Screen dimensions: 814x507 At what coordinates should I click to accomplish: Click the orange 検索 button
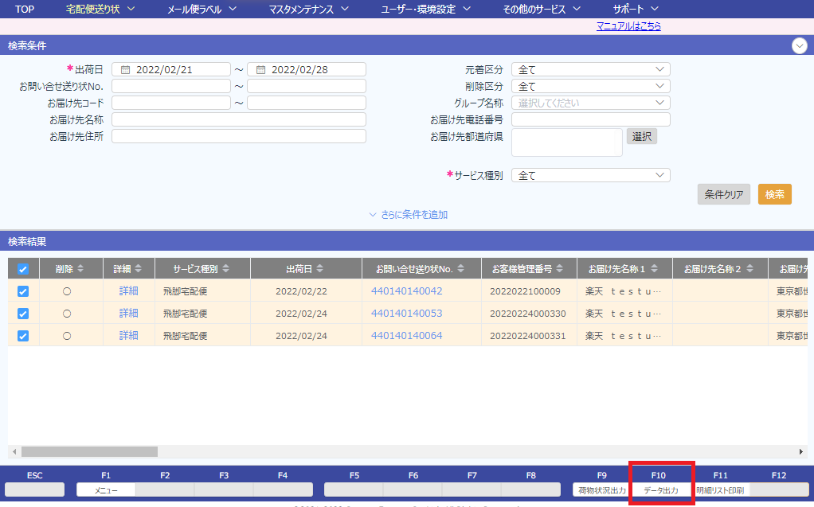click(774, 194)
